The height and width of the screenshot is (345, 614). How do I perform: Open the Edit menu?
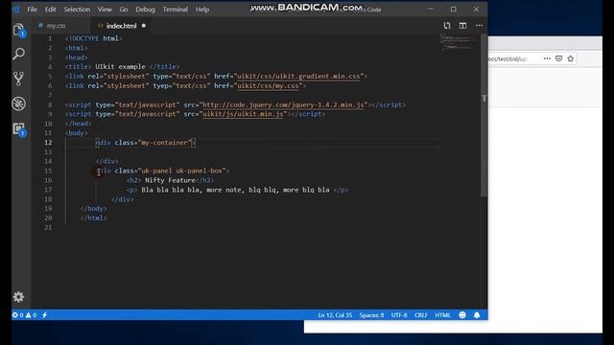tap(50, 10)
